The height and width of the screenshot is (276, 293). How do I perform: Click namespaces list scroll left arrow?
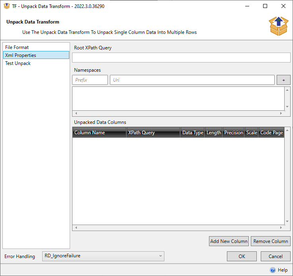[x=76, y=113]
